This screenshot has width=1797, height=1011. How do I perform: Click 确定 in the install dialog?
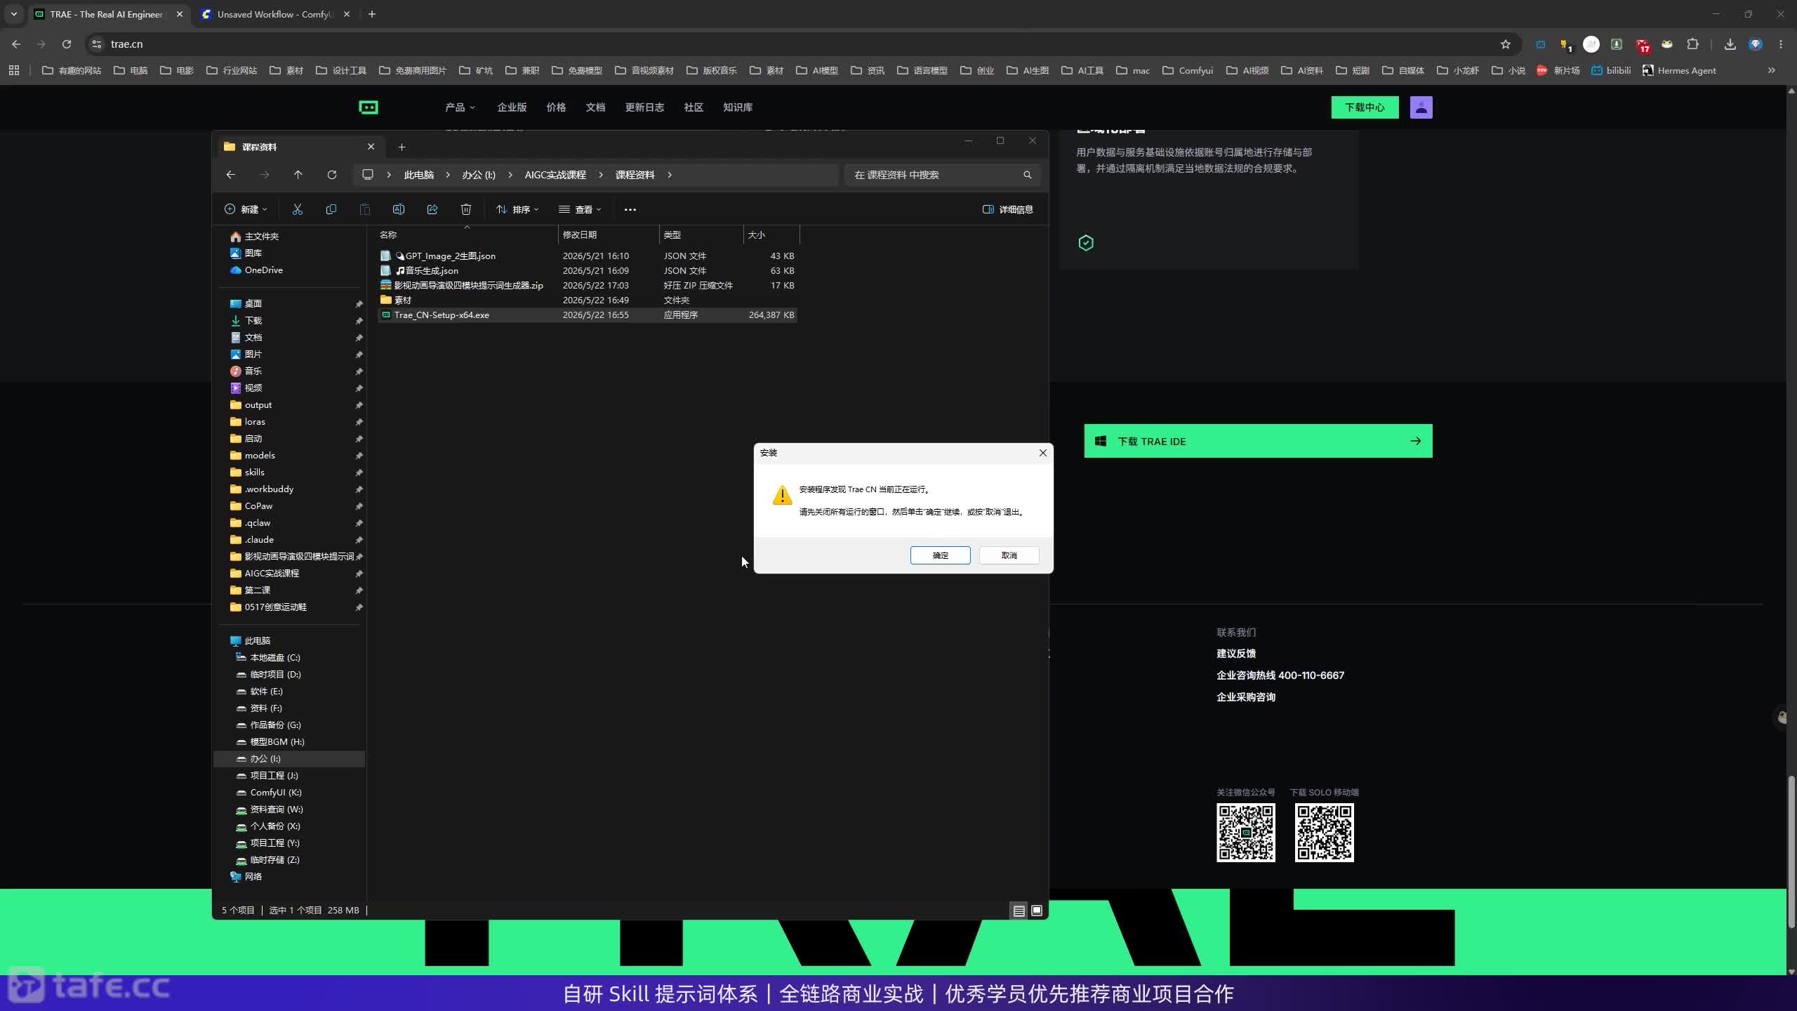tap(940, 555)
